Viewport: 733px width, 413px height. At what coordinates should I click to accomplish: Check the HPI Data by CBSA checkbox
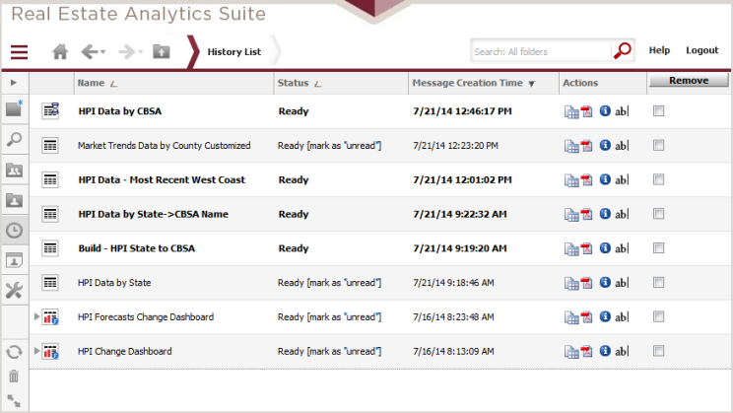[659, 110]
